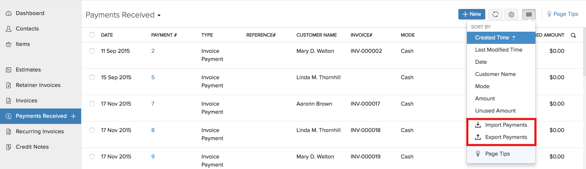Choose Unused Amount sort option
The height and width of the screenshot is (169, 586).
(x=495, y=111)
